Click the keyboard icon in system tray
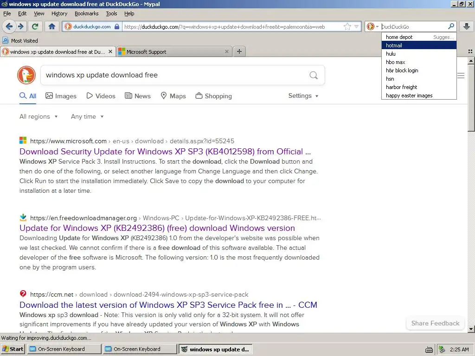The height and width of the screenshot is (356, 475). (429, 350)
